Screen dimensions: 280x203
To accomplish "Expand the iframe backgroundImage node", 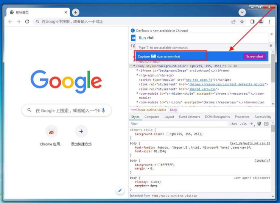I will (x=137, y=70).
